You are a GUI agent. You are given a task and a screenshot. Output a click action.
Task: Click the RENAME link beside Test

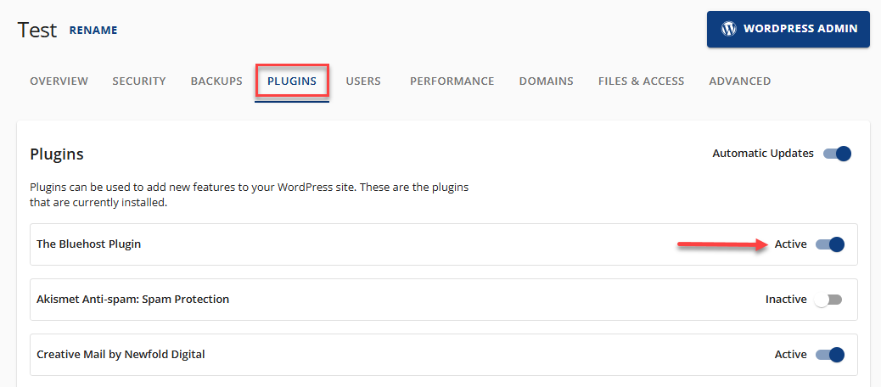[93, 31]
